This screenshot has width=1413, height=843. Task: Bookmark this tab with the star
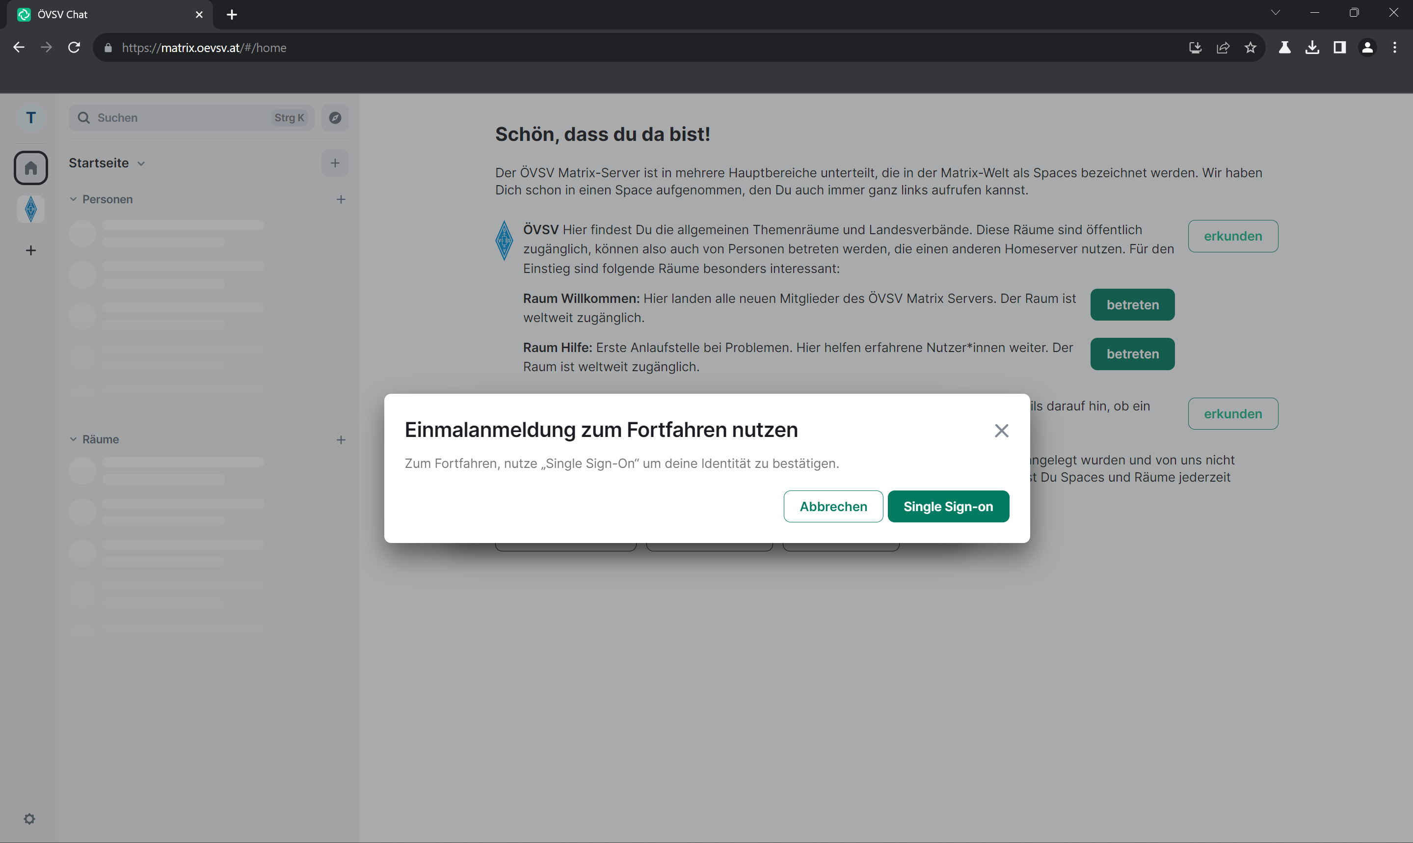pyautogui.click(x=1250, y=48)
